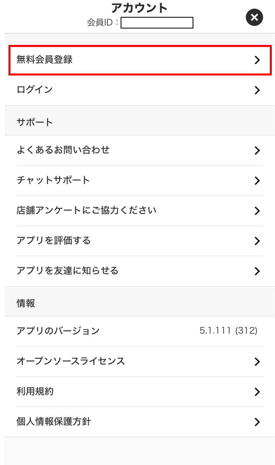Open 店舗アンケートにご協力ください survey
This screenshot has width=275, height=465.
coord(86,210)
